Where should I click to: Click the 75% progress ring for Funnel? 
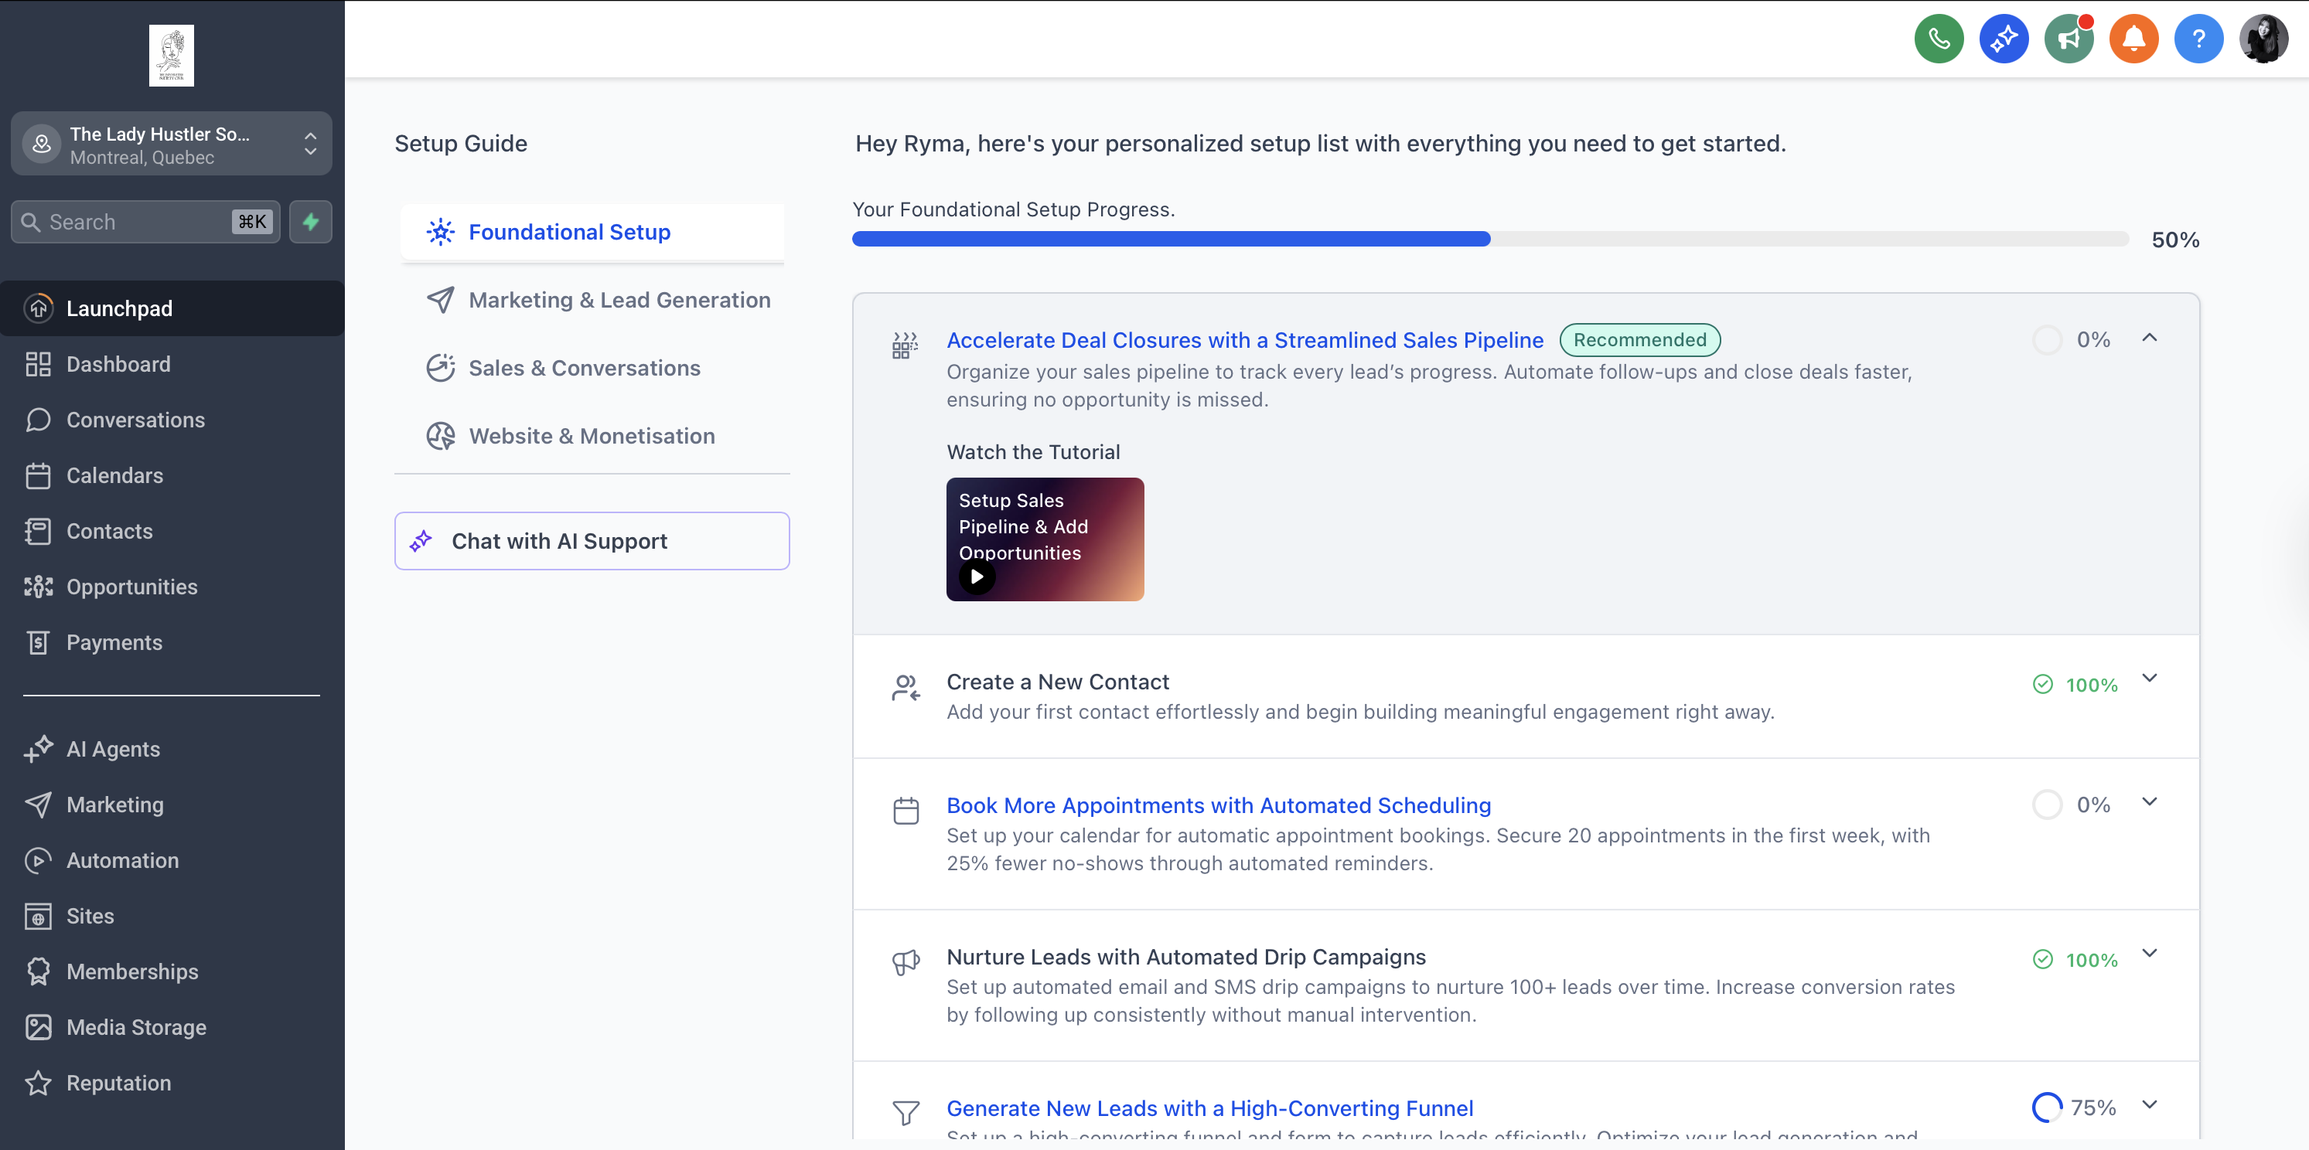tap(2048, 1108)
